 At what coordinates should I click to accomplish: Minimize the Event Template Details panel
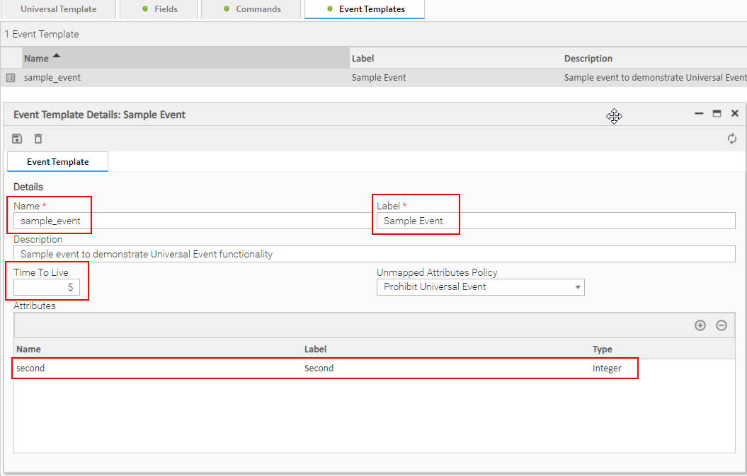[699, 114]
